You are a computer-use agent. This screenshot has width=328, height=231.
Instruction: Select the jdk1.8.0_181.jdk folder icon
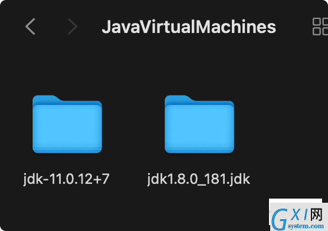coord(199,124)
